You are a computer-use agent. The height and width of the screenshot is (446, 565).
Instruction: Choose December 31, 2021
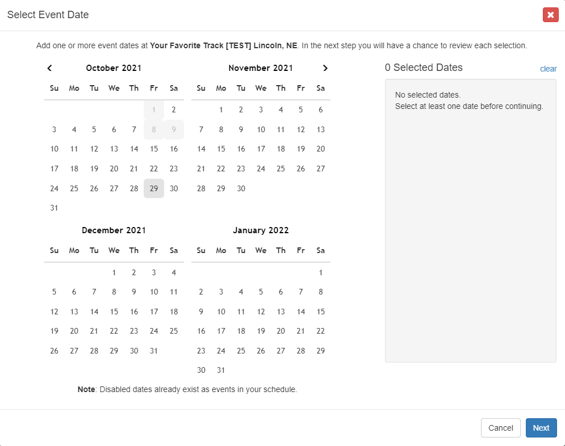coord(154,351)
